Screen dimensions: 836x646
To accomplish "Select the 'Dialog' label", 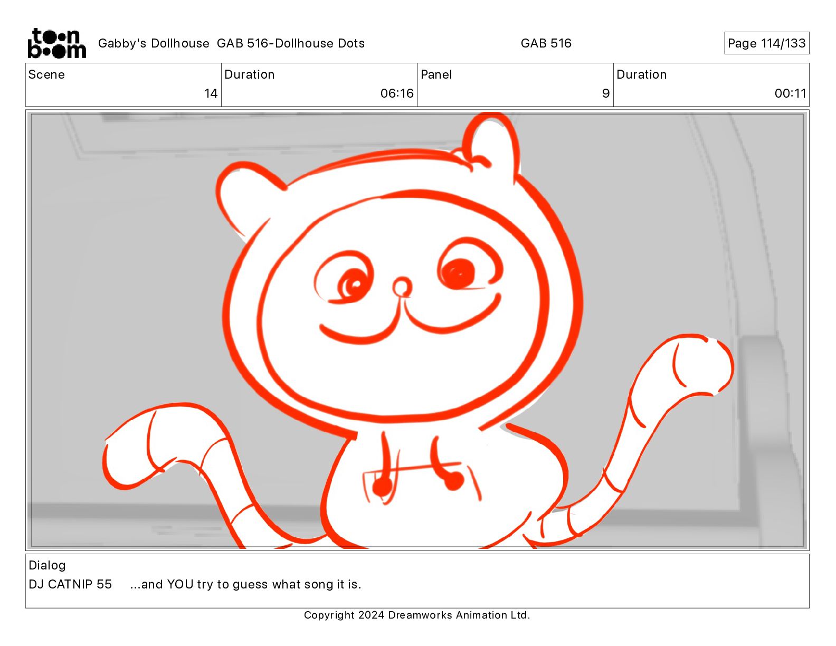I will coord(47,565).
